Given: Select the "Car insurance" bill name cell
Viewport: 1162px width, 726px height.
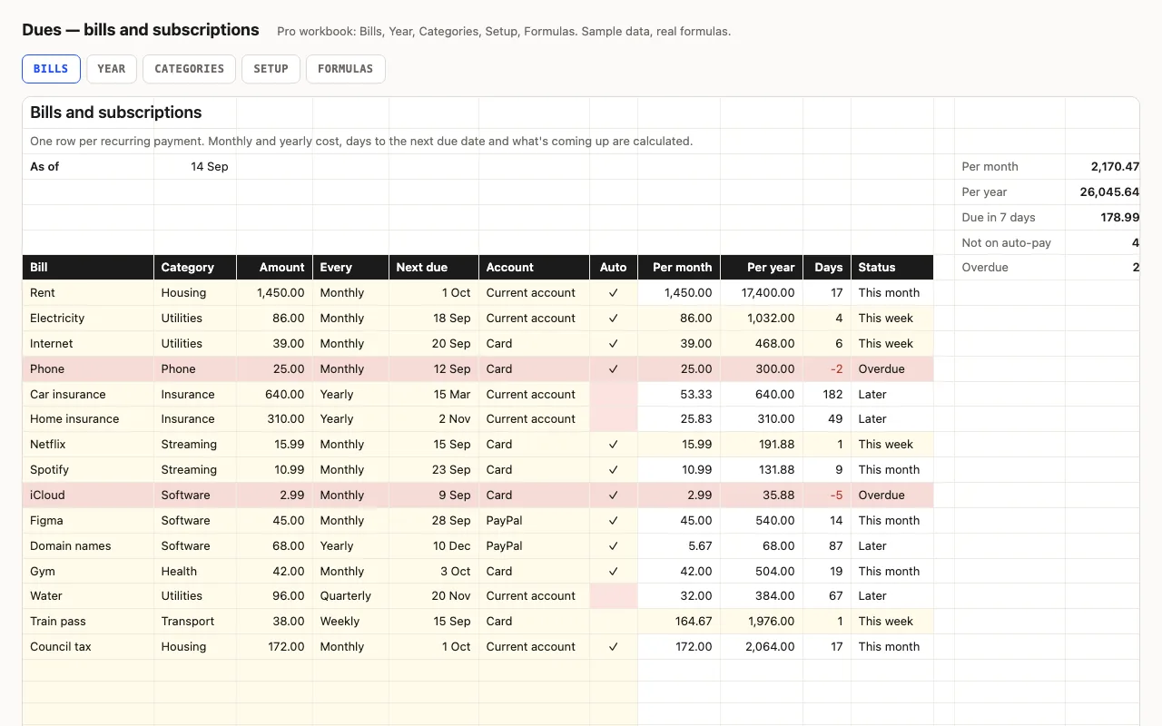Looking at the screenshot, I should 88,395.
